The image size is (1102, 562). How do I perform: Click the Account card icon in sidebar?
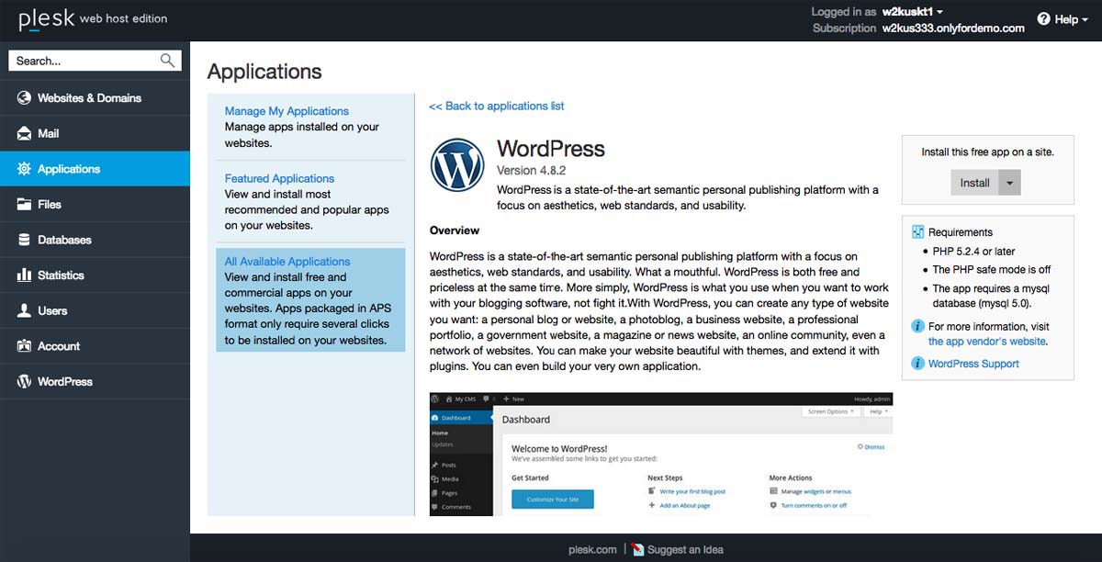[x=24, y=346]
